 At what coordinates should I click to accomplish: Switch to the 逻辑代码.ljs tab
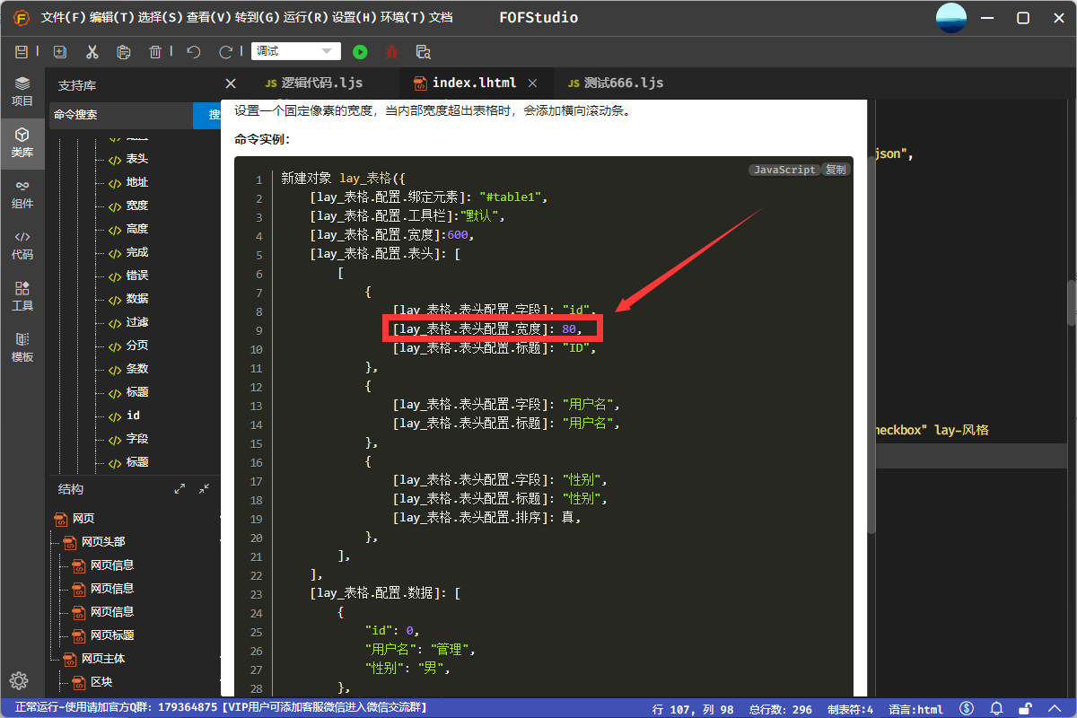(x=313, y=83)
